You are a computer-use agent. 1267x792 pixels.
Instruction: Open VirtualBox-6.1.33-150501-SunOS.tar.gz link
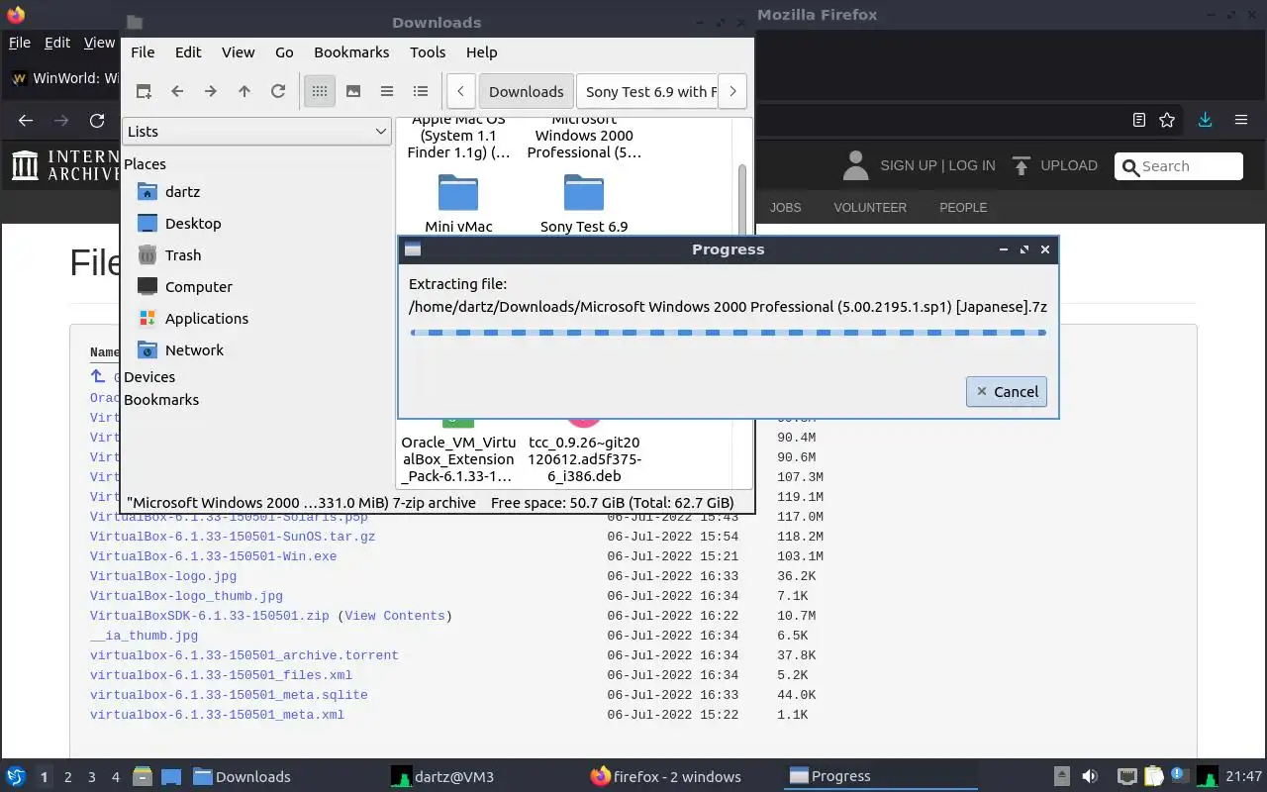click(x=233, y=537)
